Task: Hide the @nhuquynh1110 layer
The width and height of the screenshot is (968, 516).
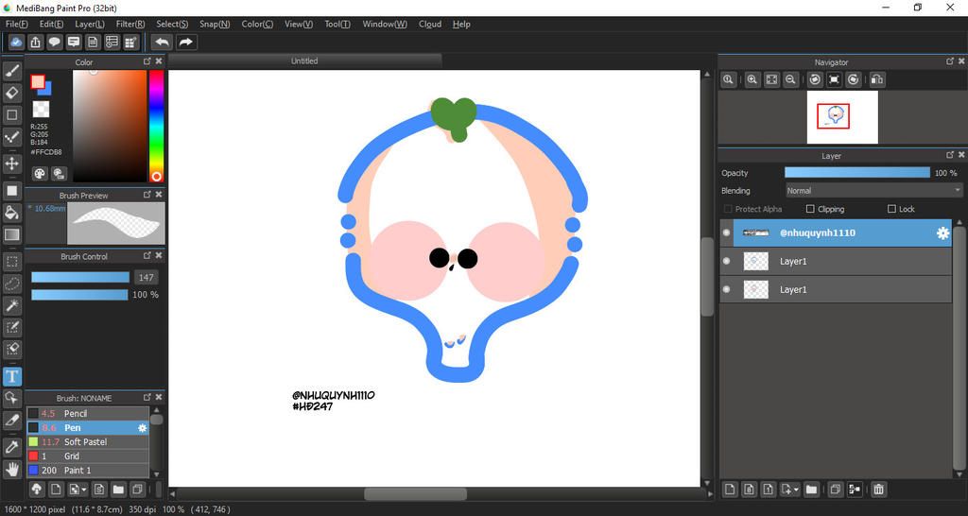Action: click(x=727, y=232)
